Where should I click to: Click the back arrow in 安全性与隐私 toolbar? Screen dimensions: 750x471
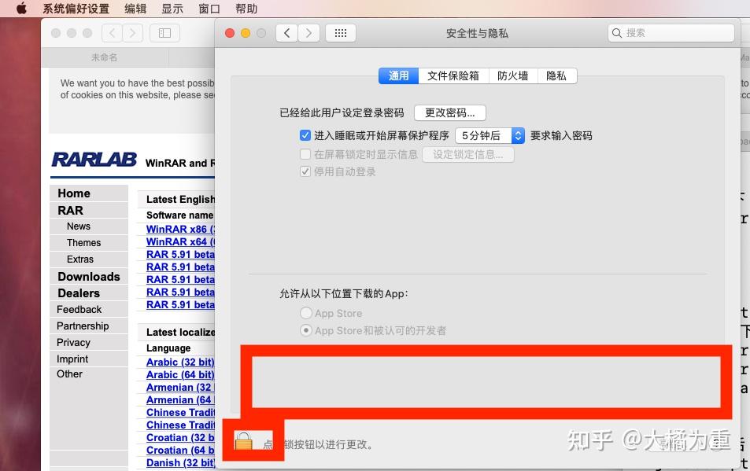pos(286,32)
